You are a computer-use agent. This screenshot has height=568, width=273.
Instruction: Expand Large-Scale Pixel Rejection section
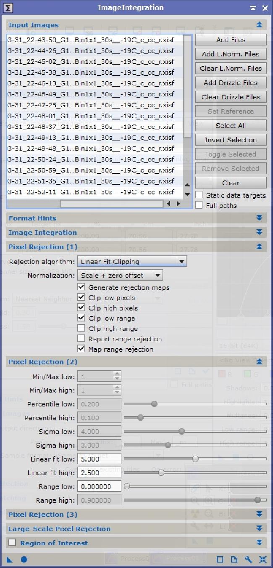point(259,528)
